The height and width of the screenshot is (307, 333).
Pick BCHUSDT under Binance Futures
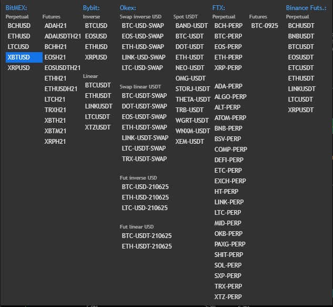click(x=301, y=26)
